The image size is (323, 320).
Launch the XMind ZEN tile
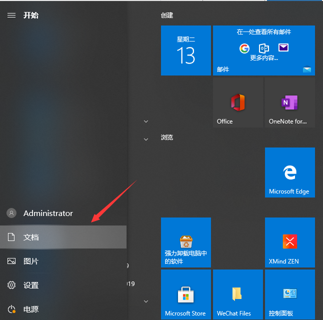point(289,242)
